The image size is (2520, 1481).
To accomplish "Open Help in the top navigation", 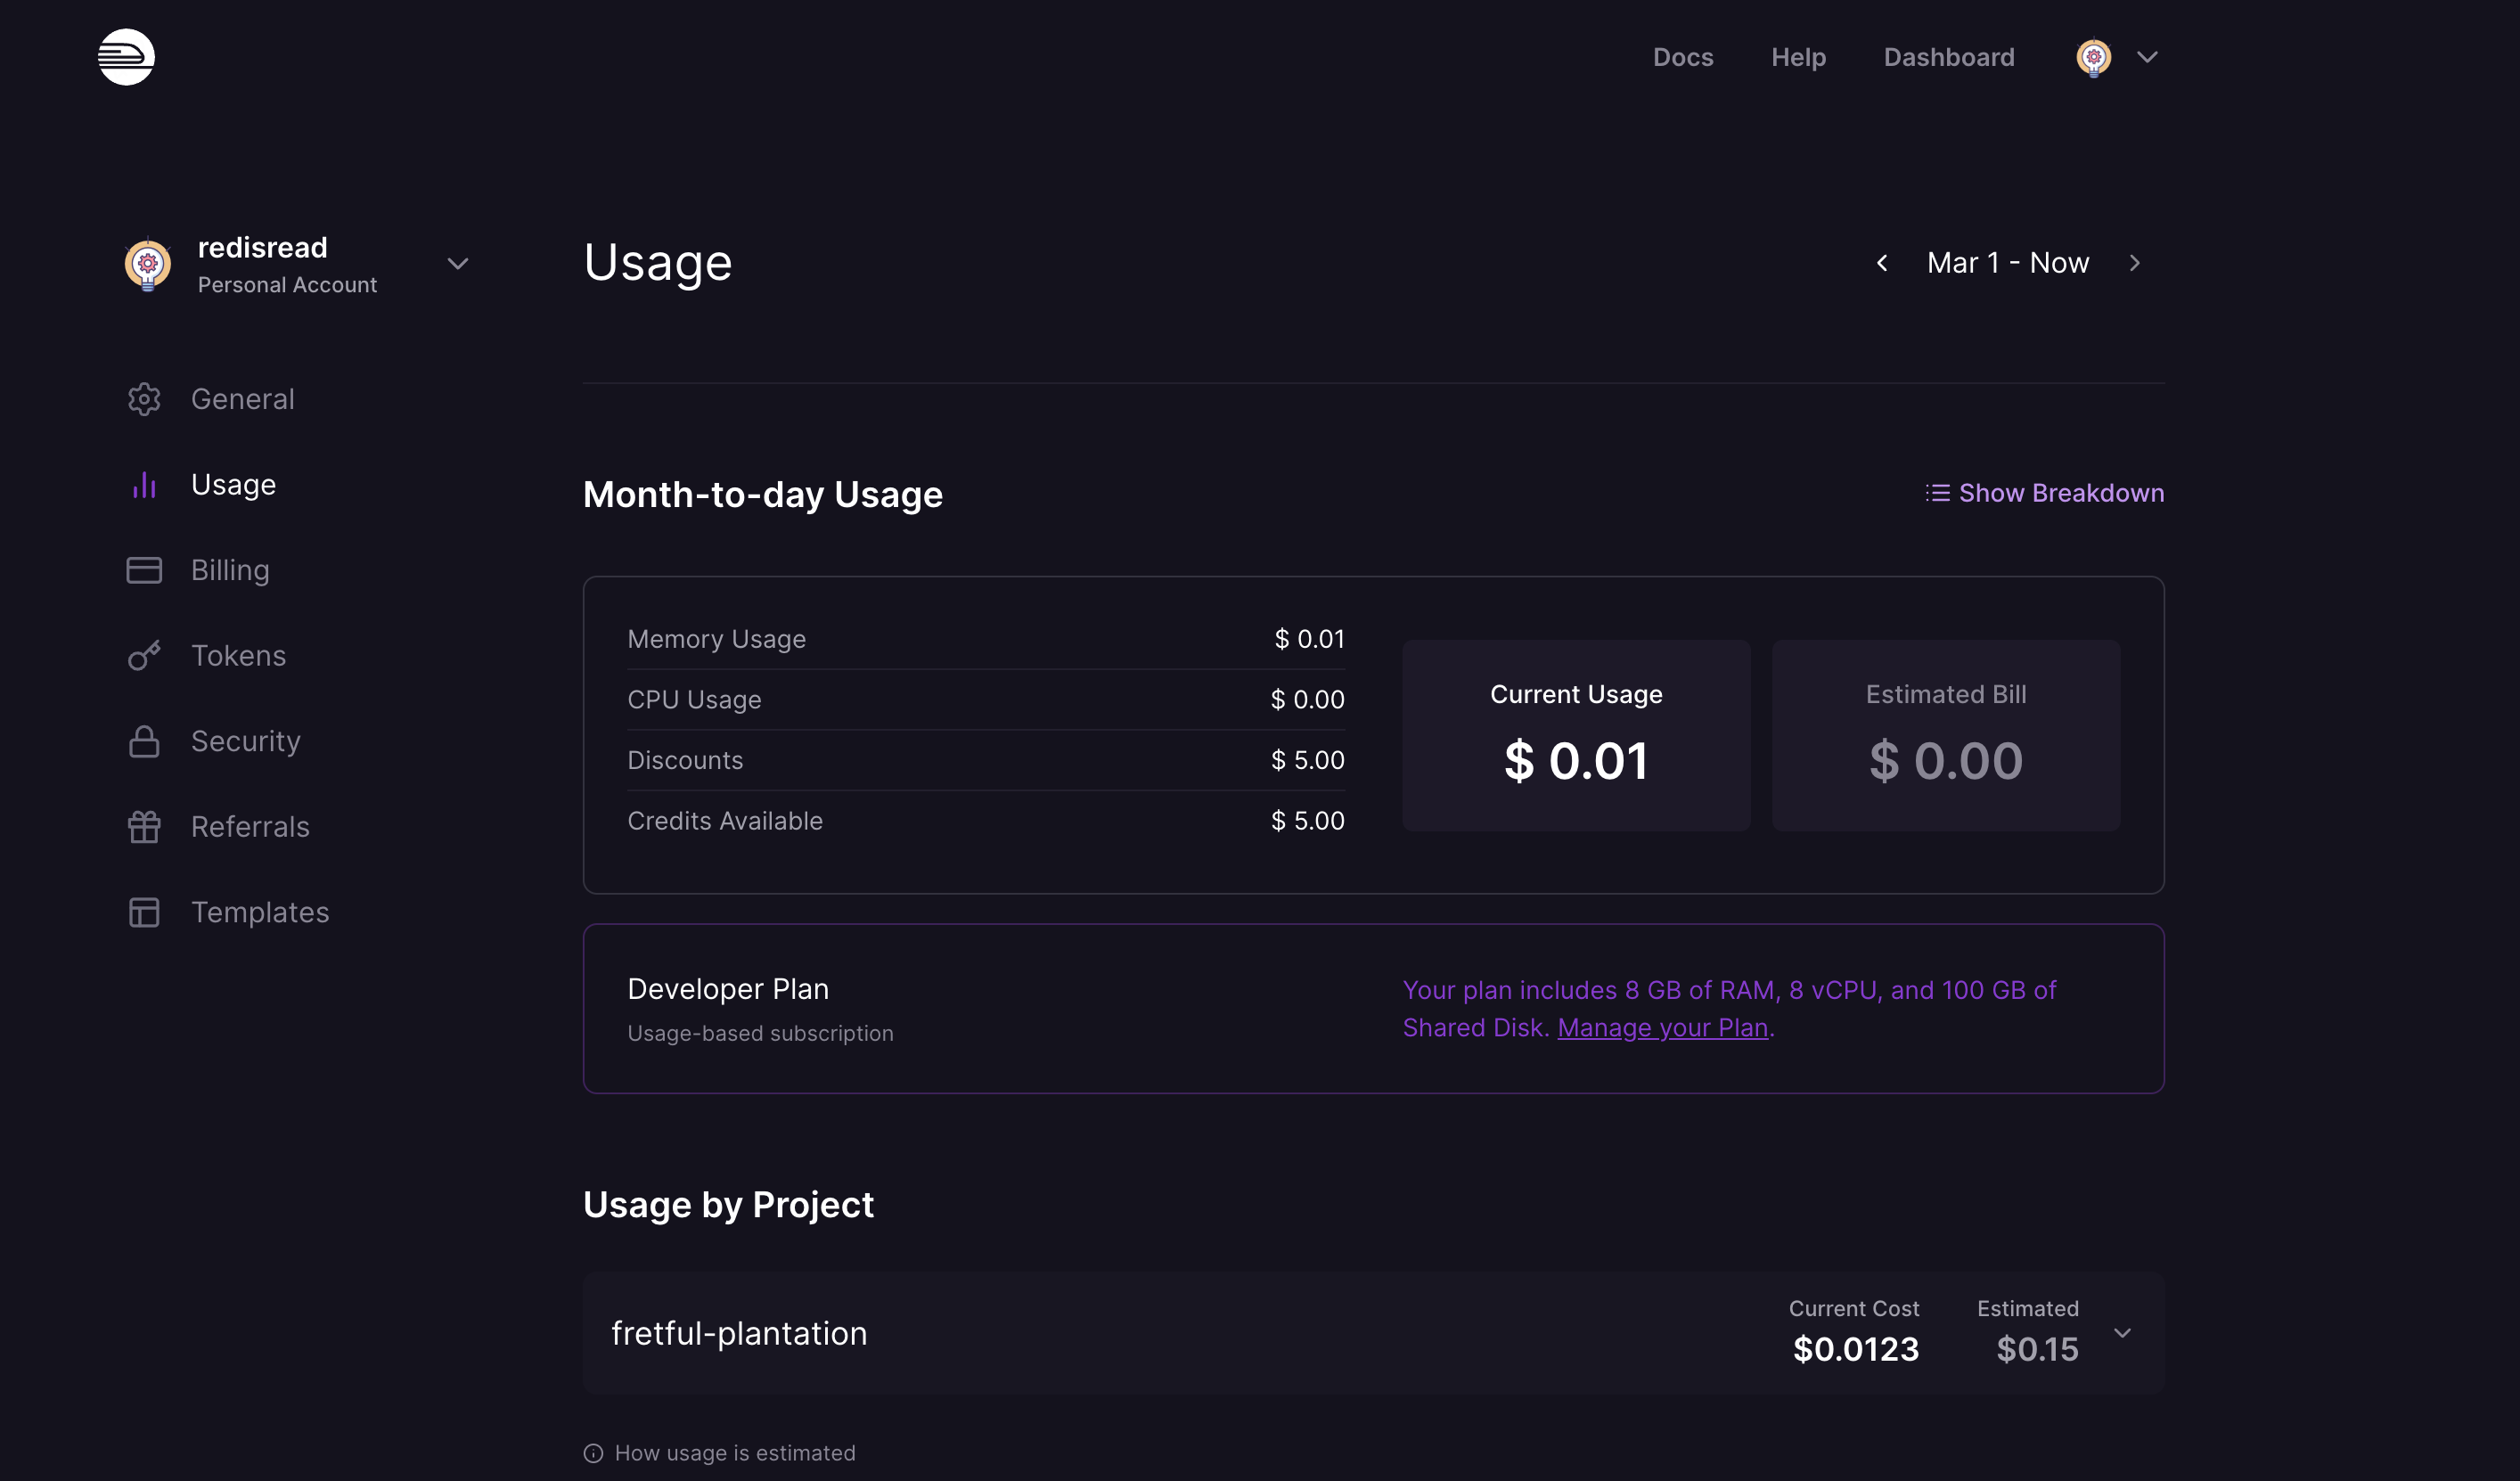I will pos(1798,57).
